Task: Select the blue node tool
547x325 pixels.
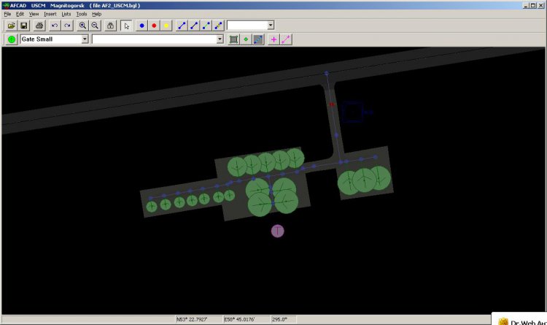Action: pyautogui.click(x=141, y=26)
